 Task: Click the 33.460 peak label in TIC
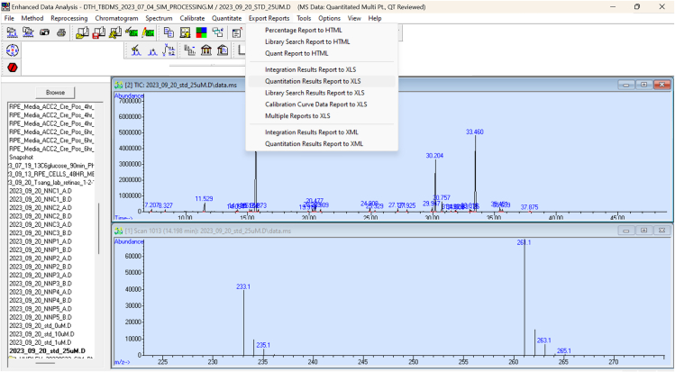tap(474, 132)
